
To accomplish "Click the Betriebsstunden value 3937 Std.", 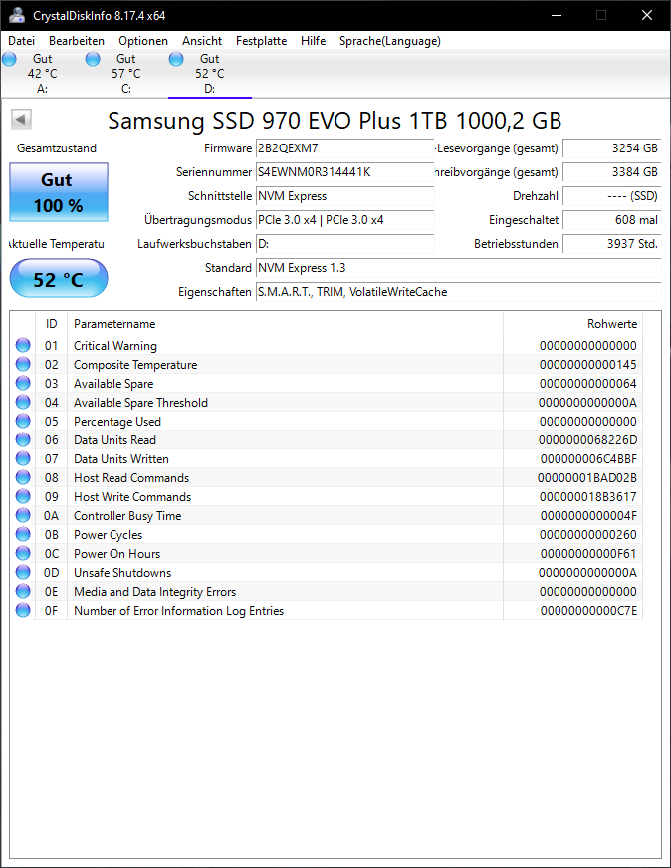I will pyautogui.click(x=612, y=243).
